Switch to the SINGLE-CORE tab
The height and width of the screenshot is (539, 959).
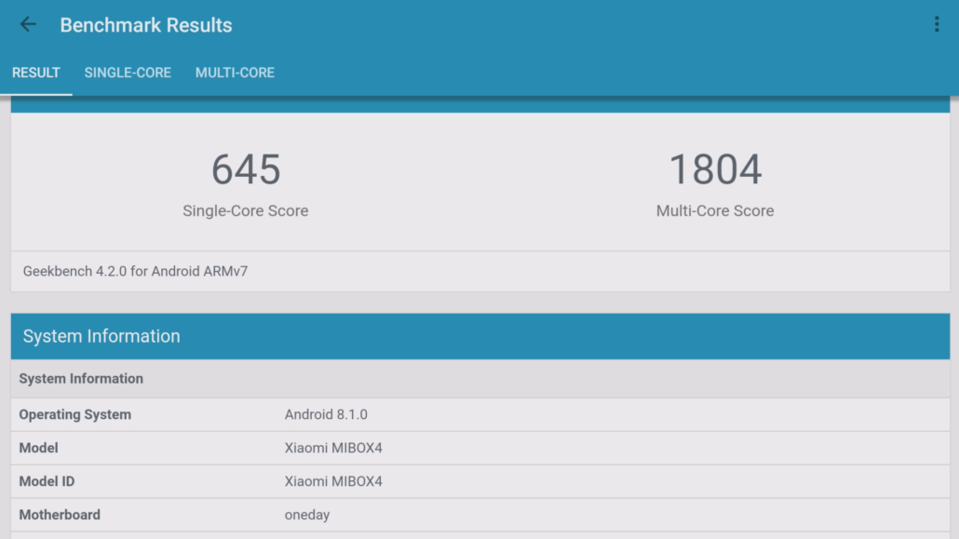pyautogui.click(x=128, y=73)
